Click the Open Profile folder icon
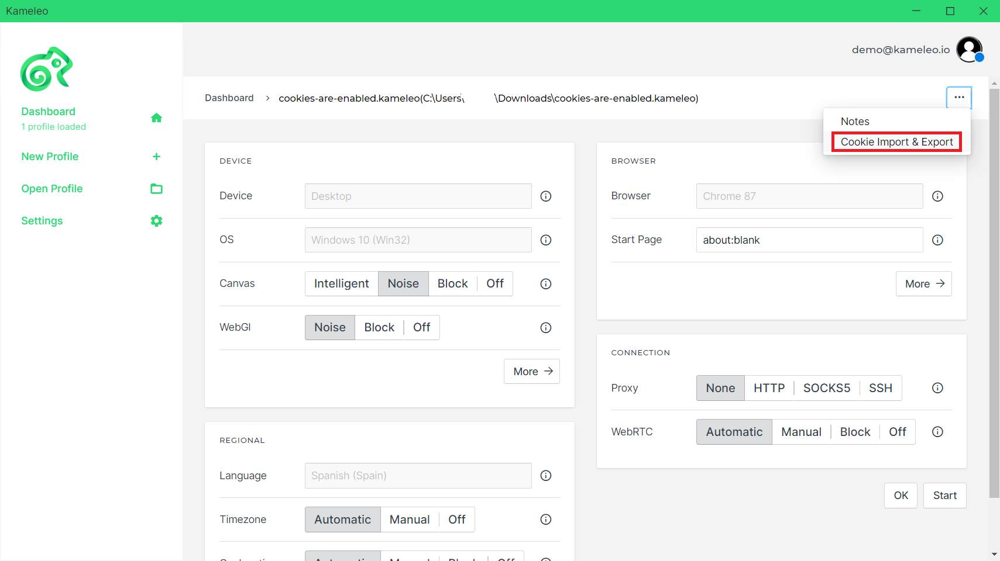1000x561 pixels. (156, 189)
